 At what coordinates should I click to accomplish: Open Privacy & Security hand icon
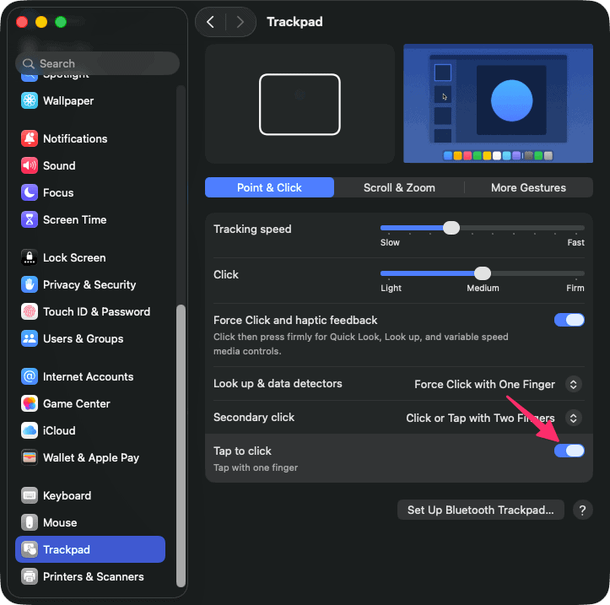point(30,284)
